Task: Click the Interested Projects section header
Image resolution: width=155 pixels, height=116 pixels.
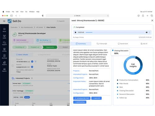Action: point(41,78)
